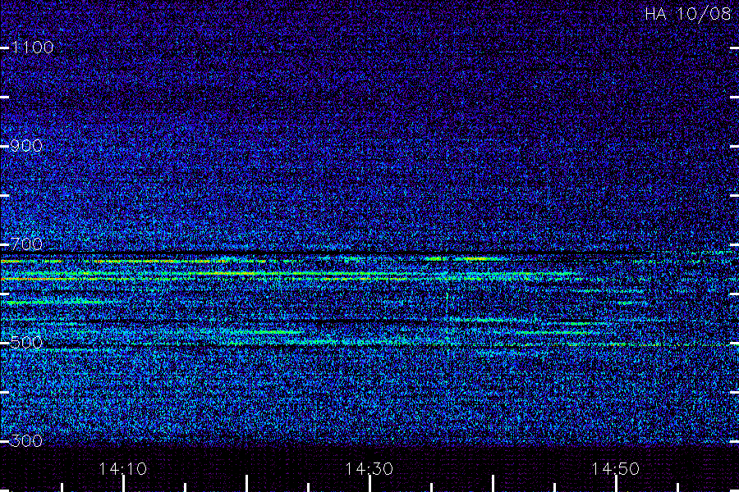This screenshot has width=739, height=492.
Task: Click the 300 frequency axis label
Action: pos(26,440)
